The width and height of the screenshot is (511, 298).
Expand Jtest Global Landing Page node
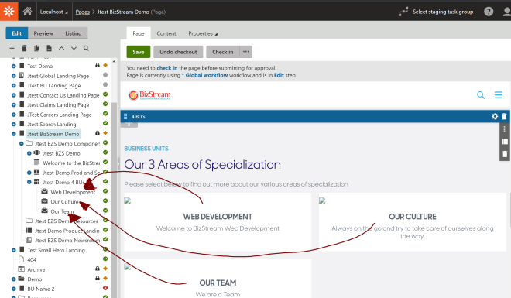click(x=14, y=76)
